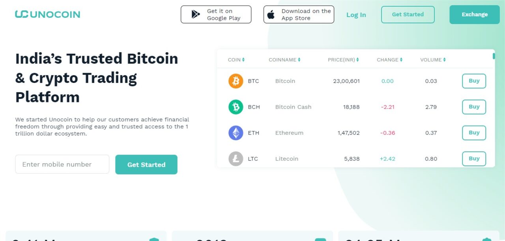
Task: Sort table by PRICE(INR) column arrows
Action: [x=357, y=60]
